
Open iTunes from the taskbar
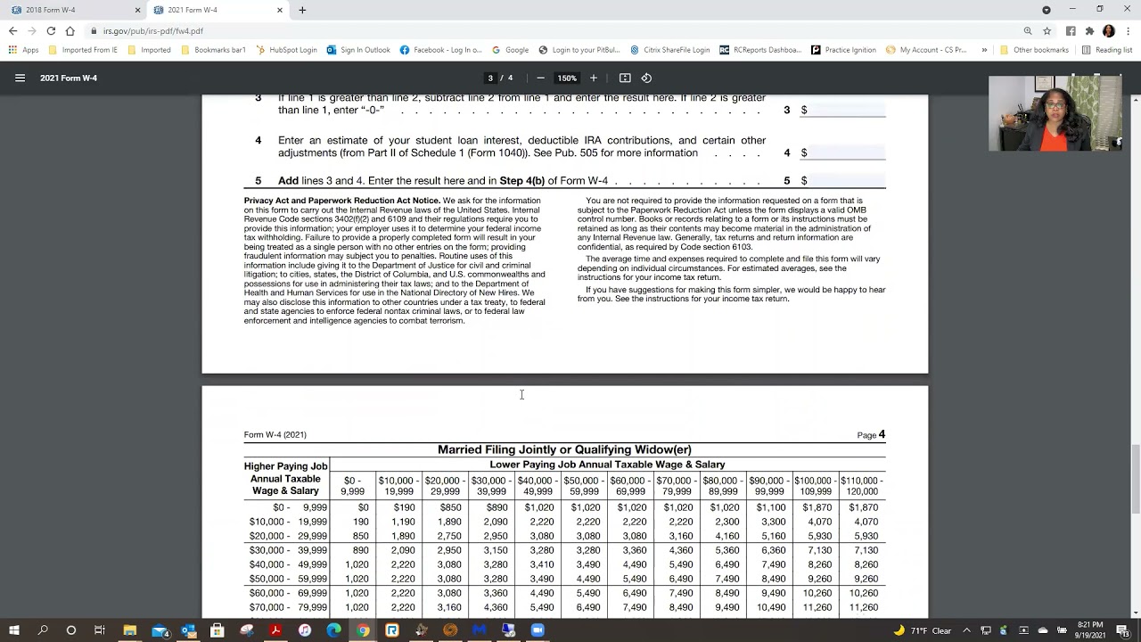click(x=305, y=630)
